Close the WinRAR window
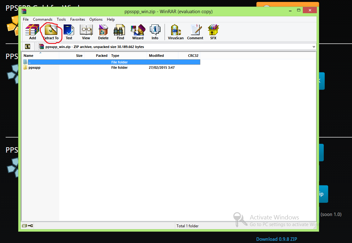The height and width of the screenshot is (243, 352). pyautogui.click(x=310, y=10)
